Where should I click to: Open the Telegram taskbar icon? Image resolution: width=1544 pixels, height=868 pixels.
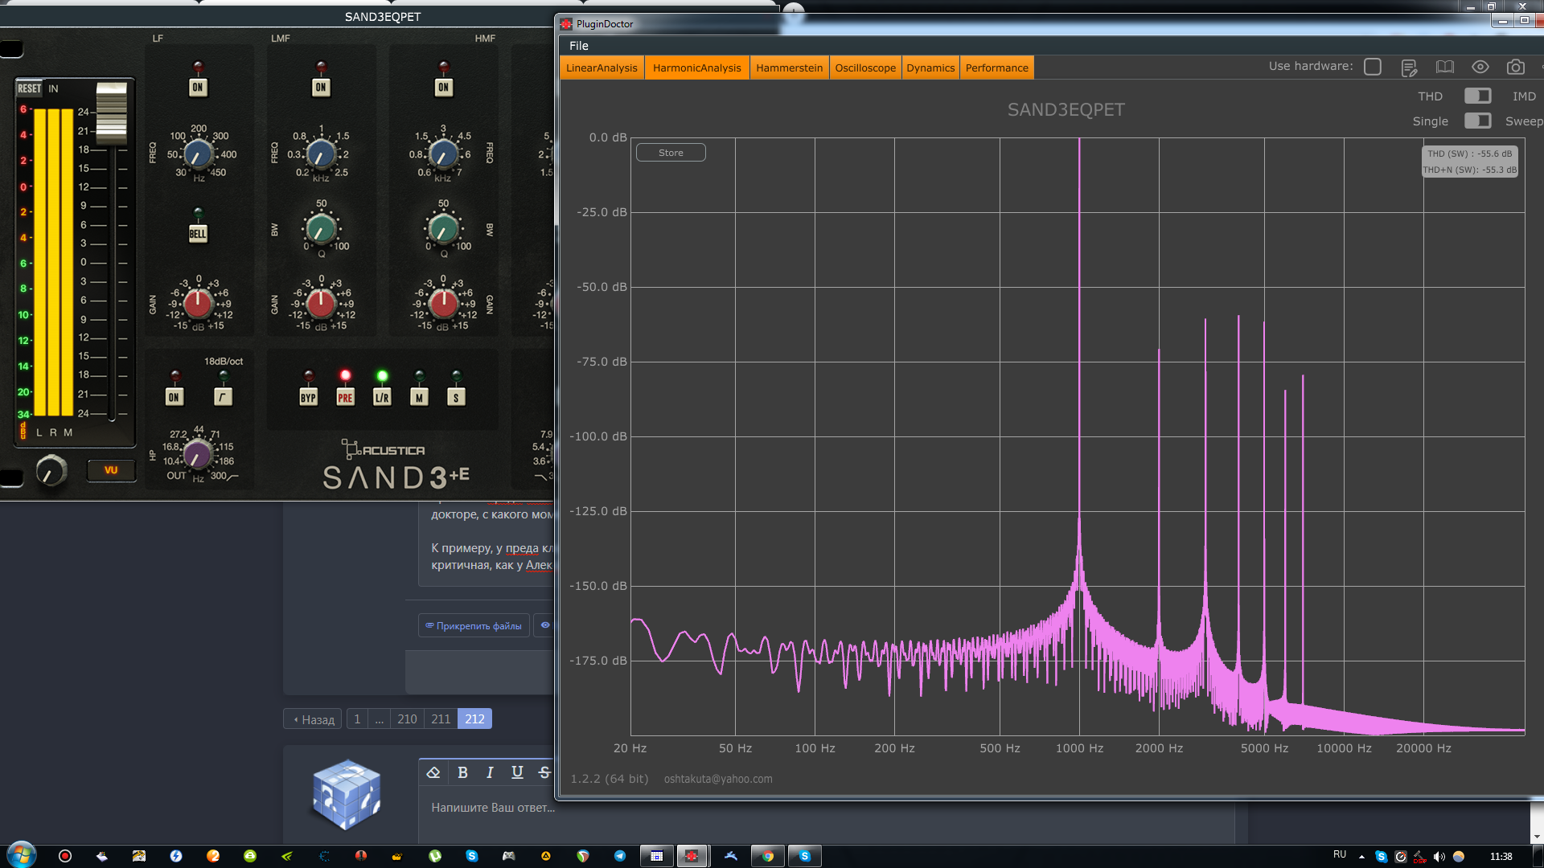click(620, 856)
